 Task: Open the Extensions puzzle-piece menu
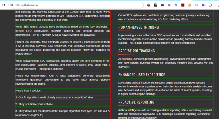click(x=210, y=5)
